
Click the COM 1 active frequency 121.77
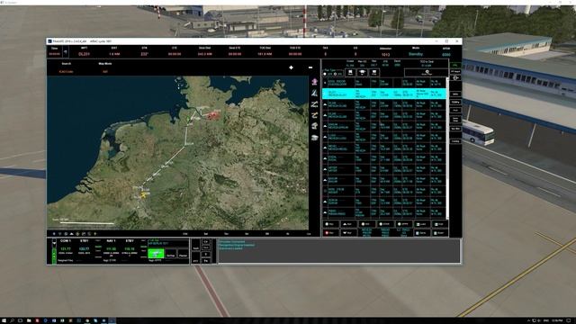click(66, 248)
